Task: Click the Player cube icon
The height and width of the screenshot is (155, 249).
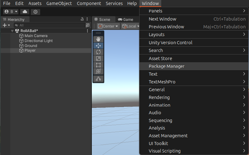Action: (21, 50)
